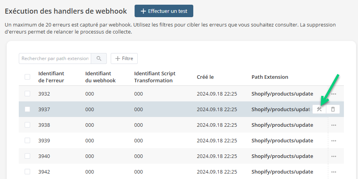This screenshot has height=179, width=358.
Task: Click the Effectuer un test button
Action: [164, 11]
